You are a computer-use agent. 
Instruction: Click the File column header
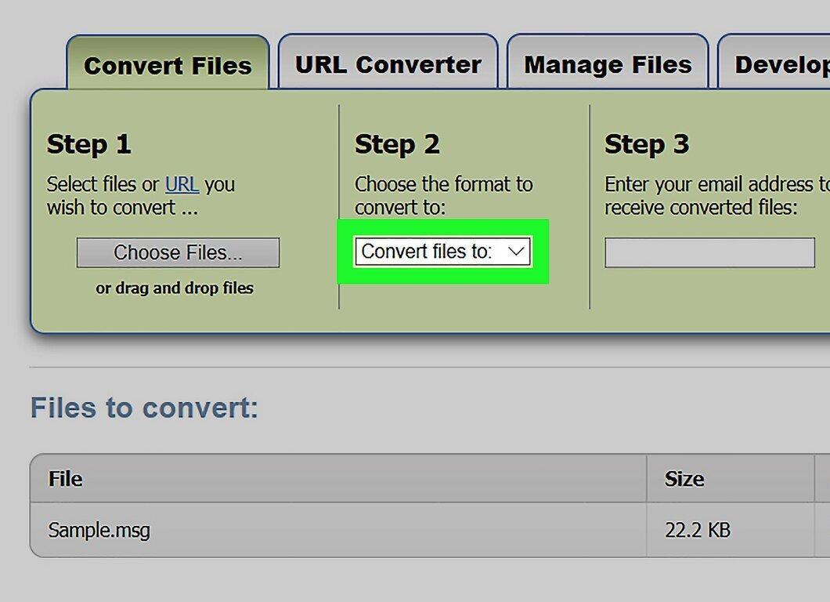point(65,478)
